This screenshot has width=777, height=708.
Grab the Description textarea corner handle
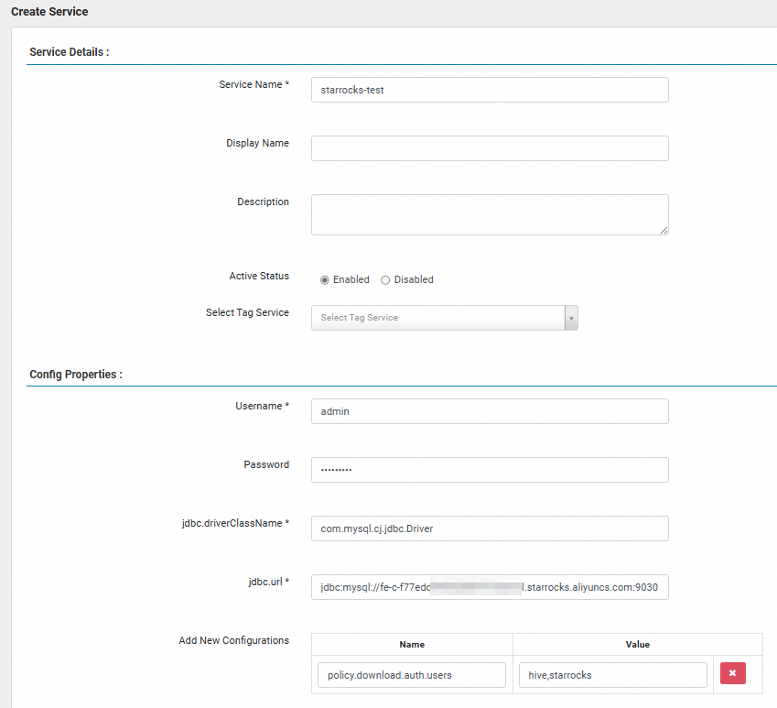click(x=664, y=231)
